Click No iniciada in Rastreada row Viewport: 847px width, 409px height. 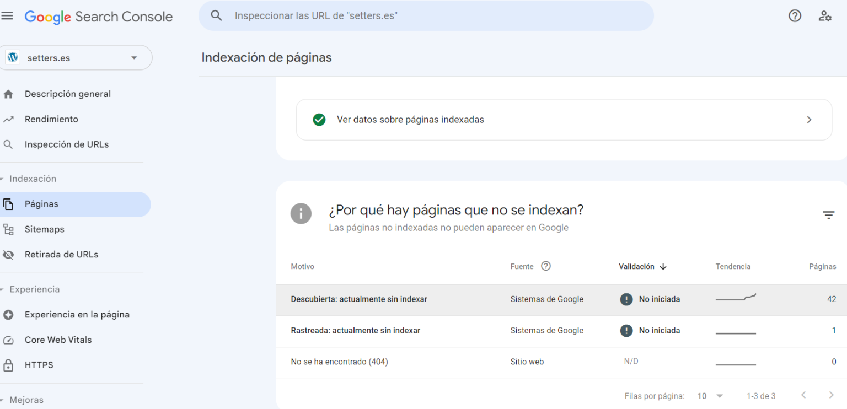click(660, 331)
